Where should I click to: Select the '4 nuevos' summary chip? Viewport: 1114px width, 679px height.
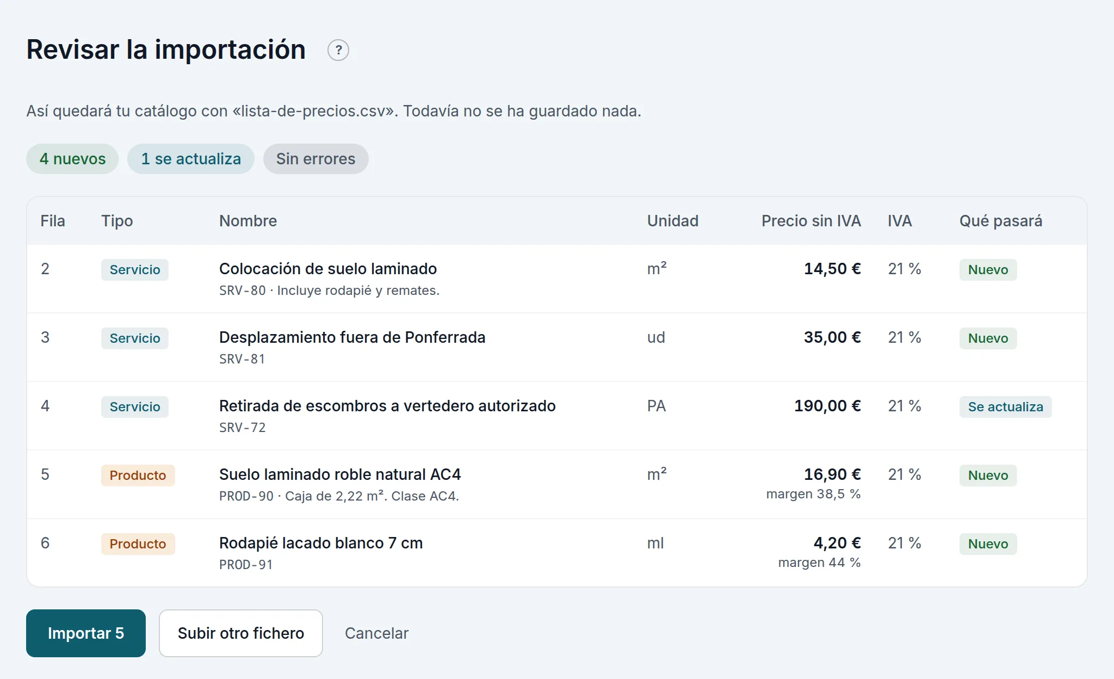[72, 159]
